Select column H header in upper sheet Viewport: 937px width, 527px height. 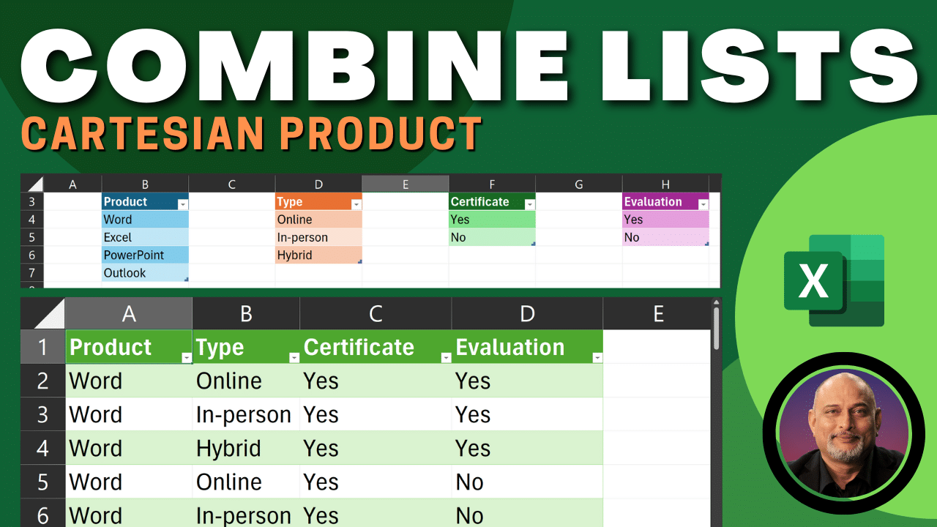tap(665, 184)
